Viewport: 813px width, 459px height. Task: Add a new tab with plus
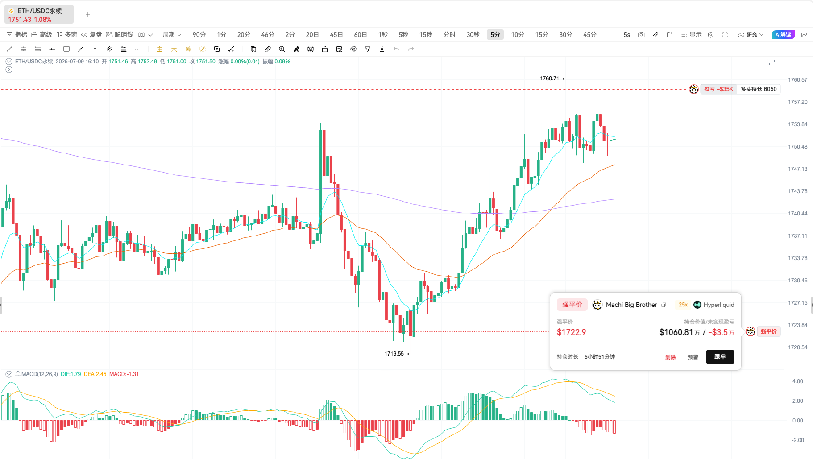pyautogui.click(x=88, y=14)
